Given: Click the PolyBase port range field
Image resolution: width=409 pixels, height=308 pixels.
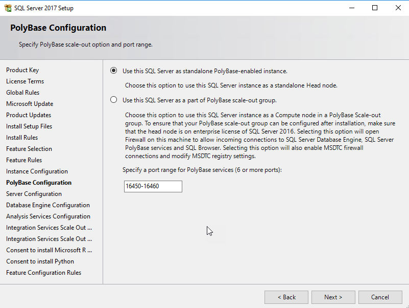Looking at the screenshot, I should (153, 186).
